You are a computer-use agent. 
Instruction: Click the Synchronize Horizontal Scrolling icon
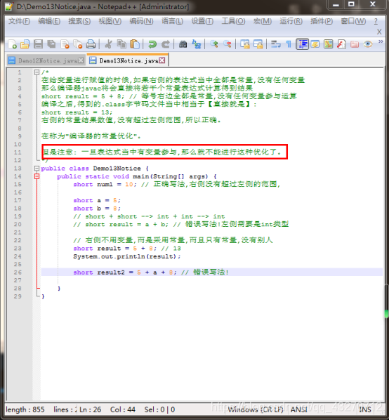[x=258, y=44]
